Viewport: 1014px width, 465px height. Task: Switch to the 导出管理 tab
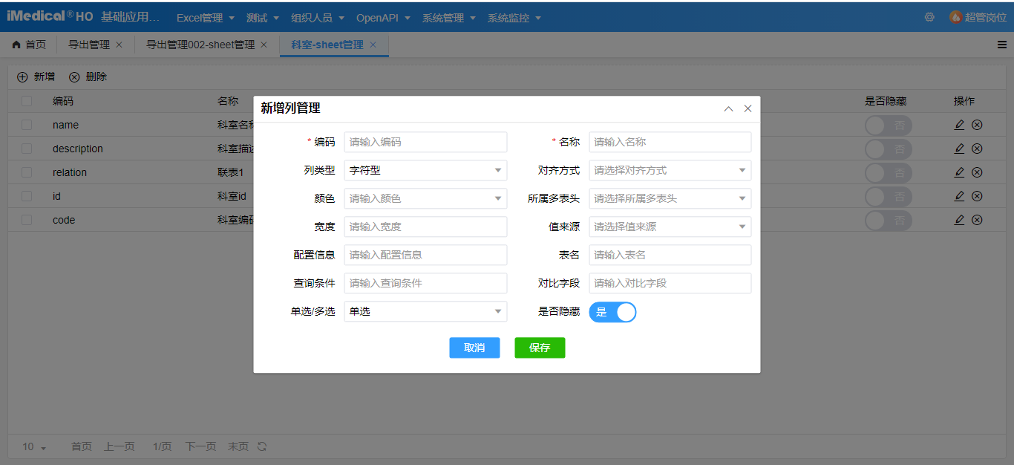(88, 44)
